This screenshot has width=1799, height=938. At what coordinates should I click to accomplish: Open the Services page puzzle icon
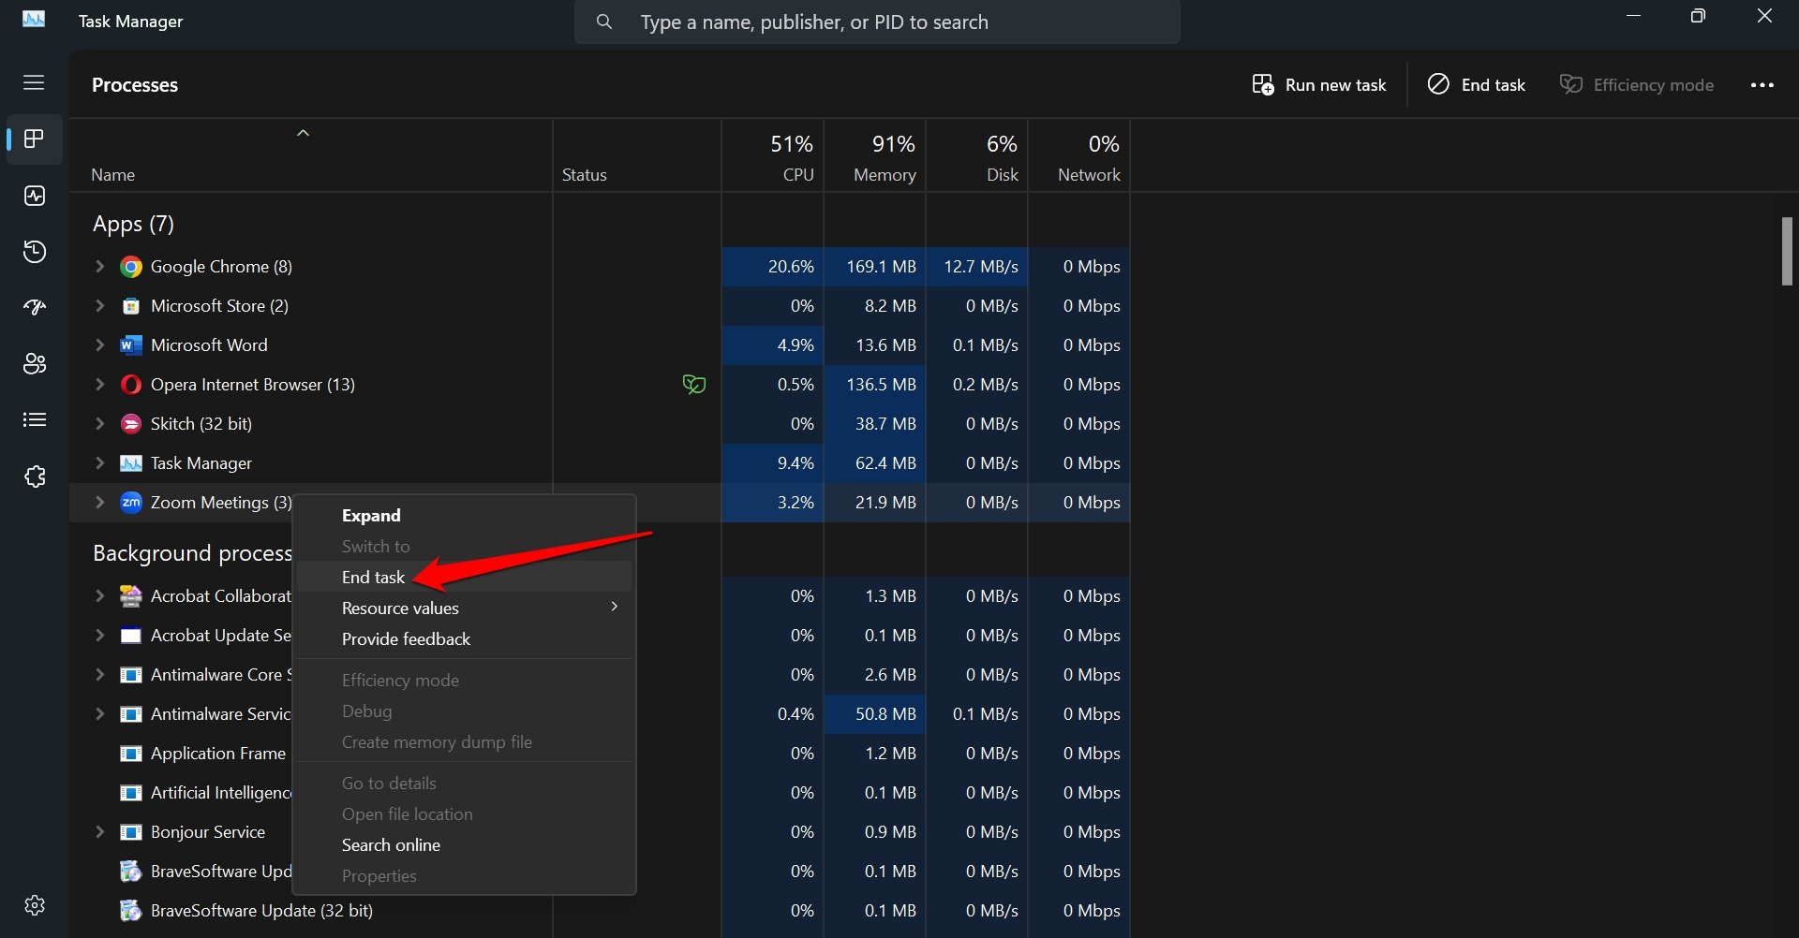pyautogui.click(x=35, y=476)
